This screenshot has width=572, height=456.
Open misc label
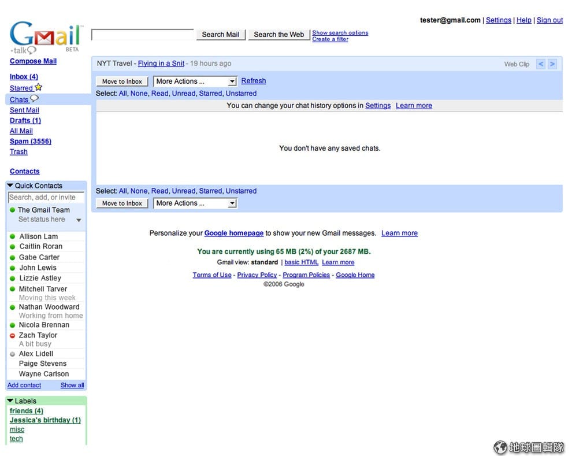[x=17, y=429]
